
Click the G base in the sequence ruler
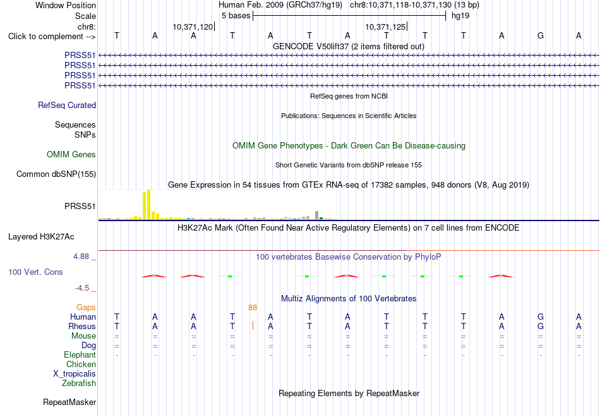540,35
